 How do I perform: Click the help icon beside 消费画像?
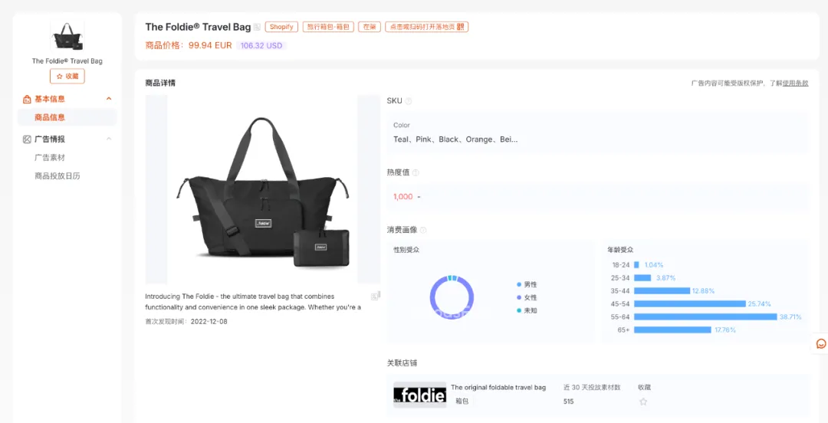point(423,230)
